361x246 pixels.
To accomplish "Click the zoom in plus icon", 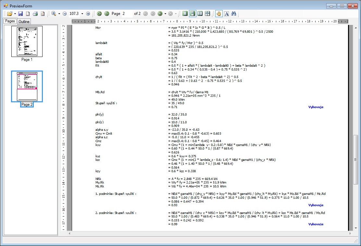I will tap(88, 14).
